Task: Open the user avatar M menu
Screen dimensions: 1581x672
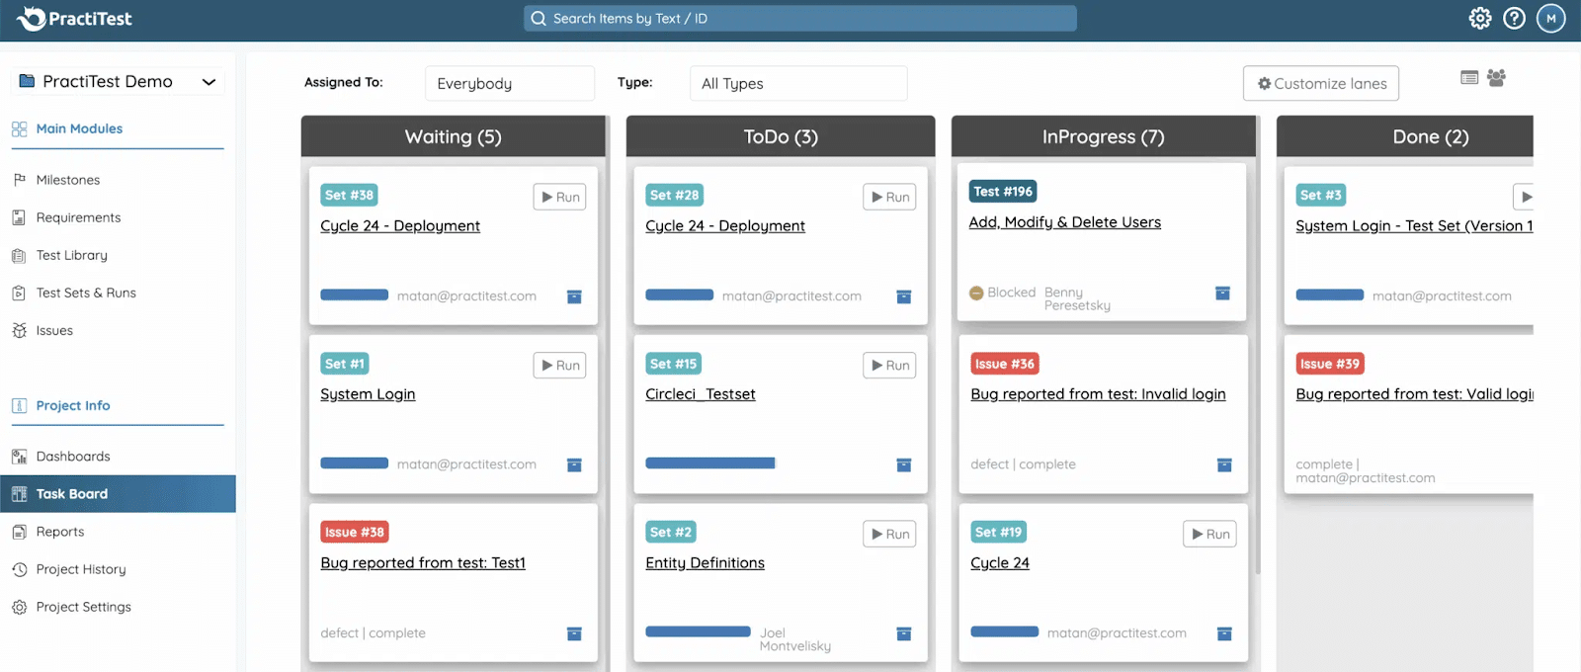Action: point(1550,18)
